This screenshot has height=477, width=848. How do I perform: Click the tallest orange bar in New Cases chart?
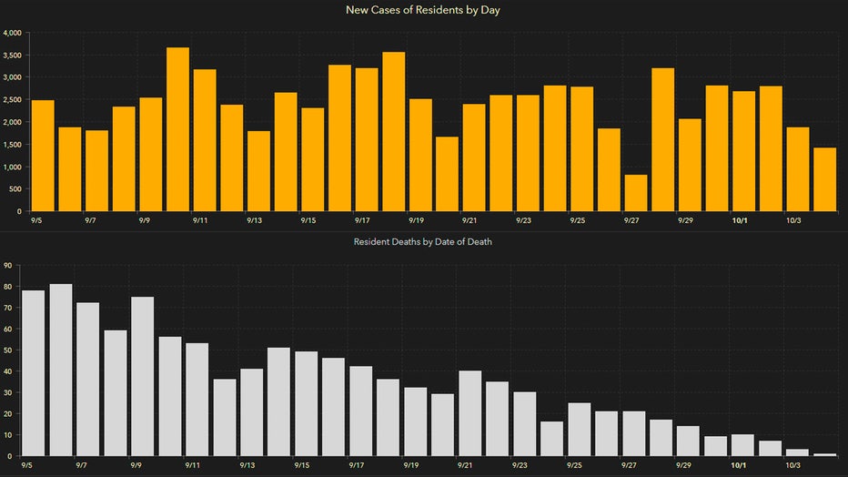click(178, 129)
